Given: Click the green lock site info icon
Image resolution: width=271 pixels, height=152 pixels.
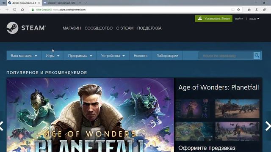Looking at the screenshot, I should click(33, 10).
